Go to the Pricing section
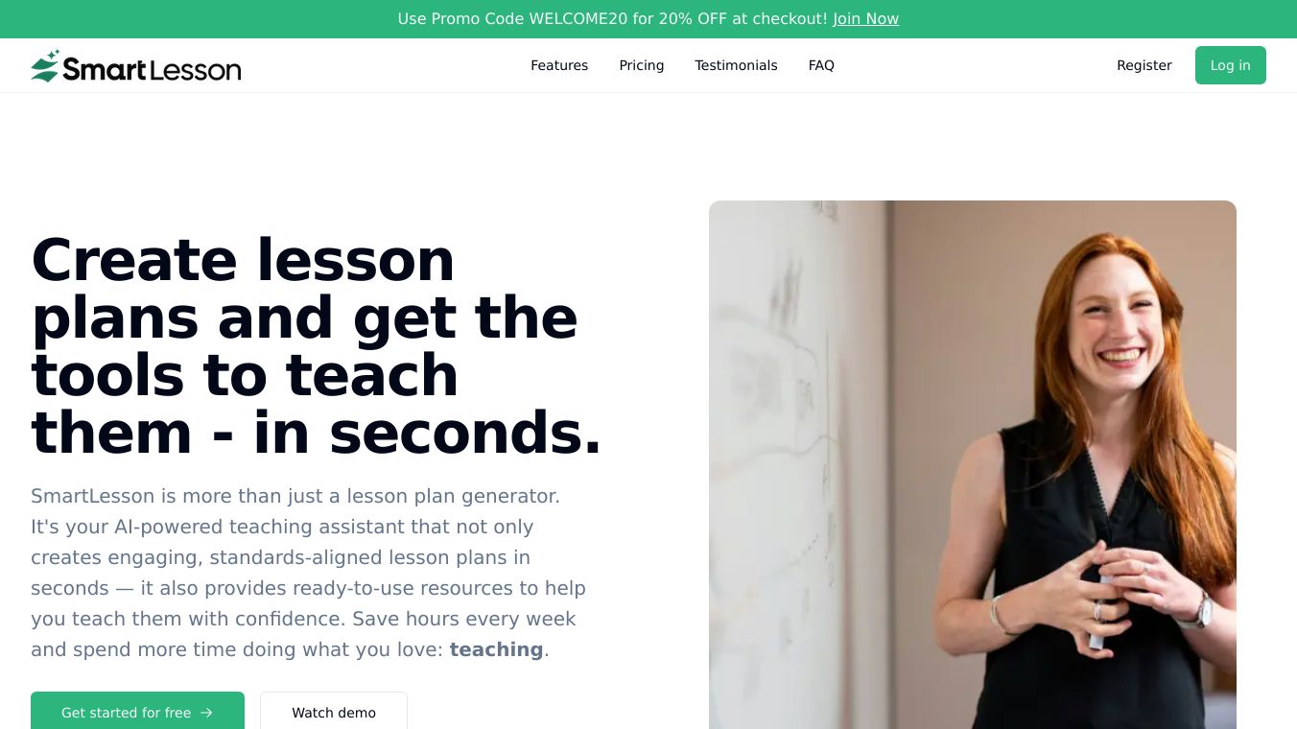 coord(642,65)
